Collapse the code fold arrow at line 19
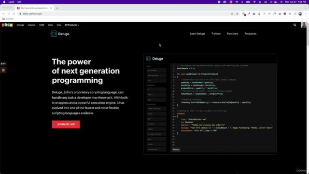Viewport: 309px width, 174px height. tap(175, 116)
